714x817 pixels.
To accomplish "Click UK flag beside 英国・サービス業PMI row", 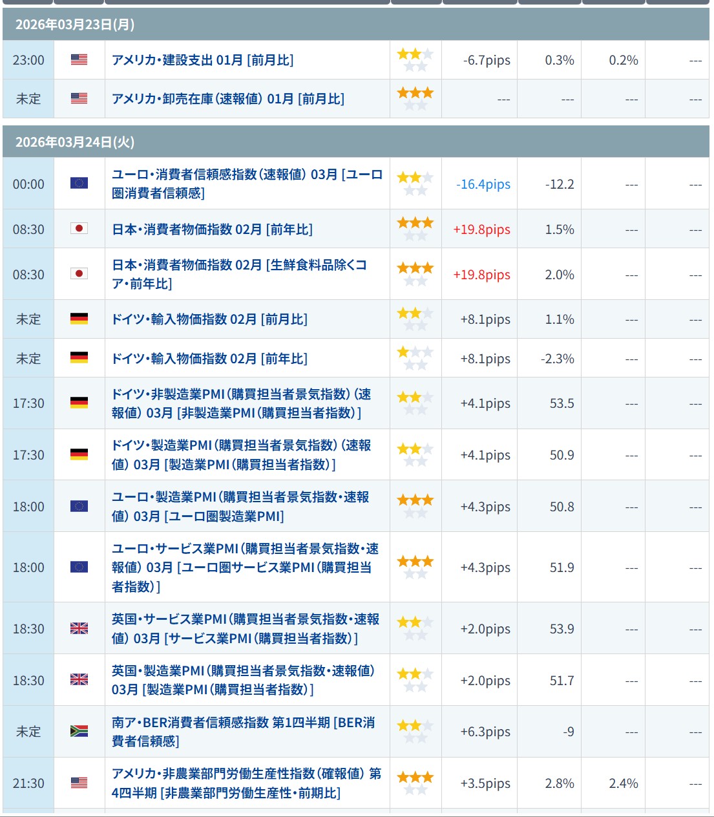I will click(79, 628).
